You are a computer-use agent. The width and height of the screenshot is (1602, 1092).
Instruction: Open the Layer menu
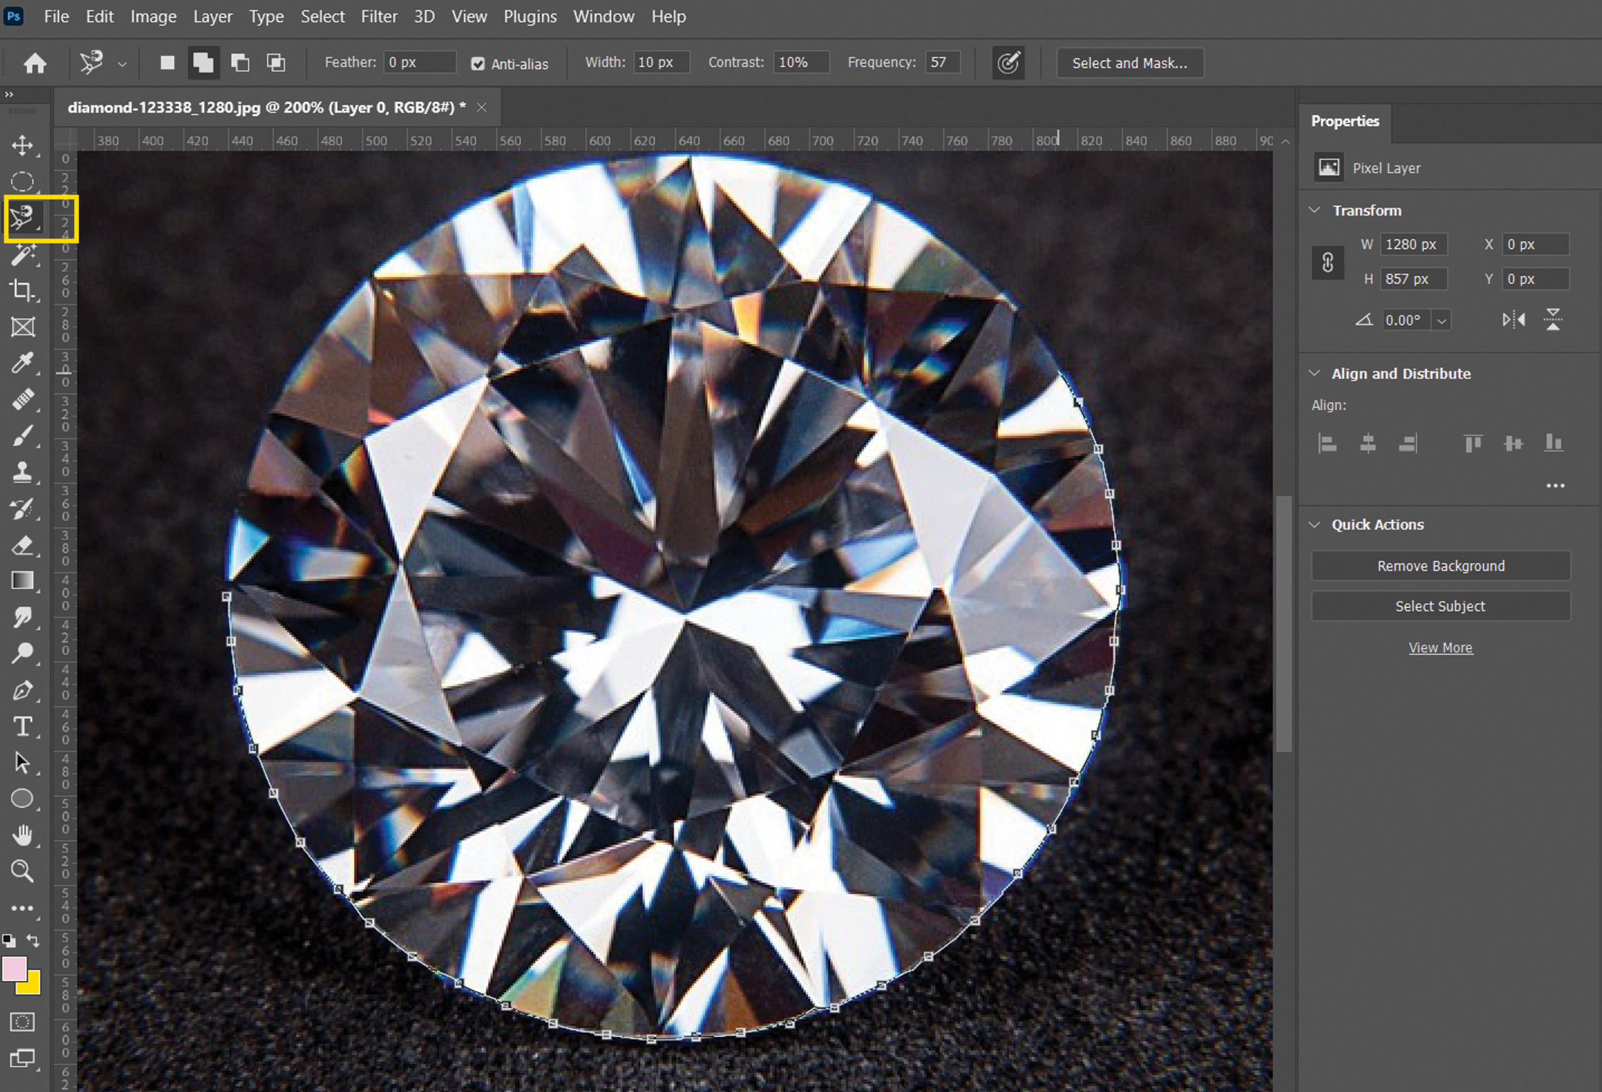pos(212,16)
